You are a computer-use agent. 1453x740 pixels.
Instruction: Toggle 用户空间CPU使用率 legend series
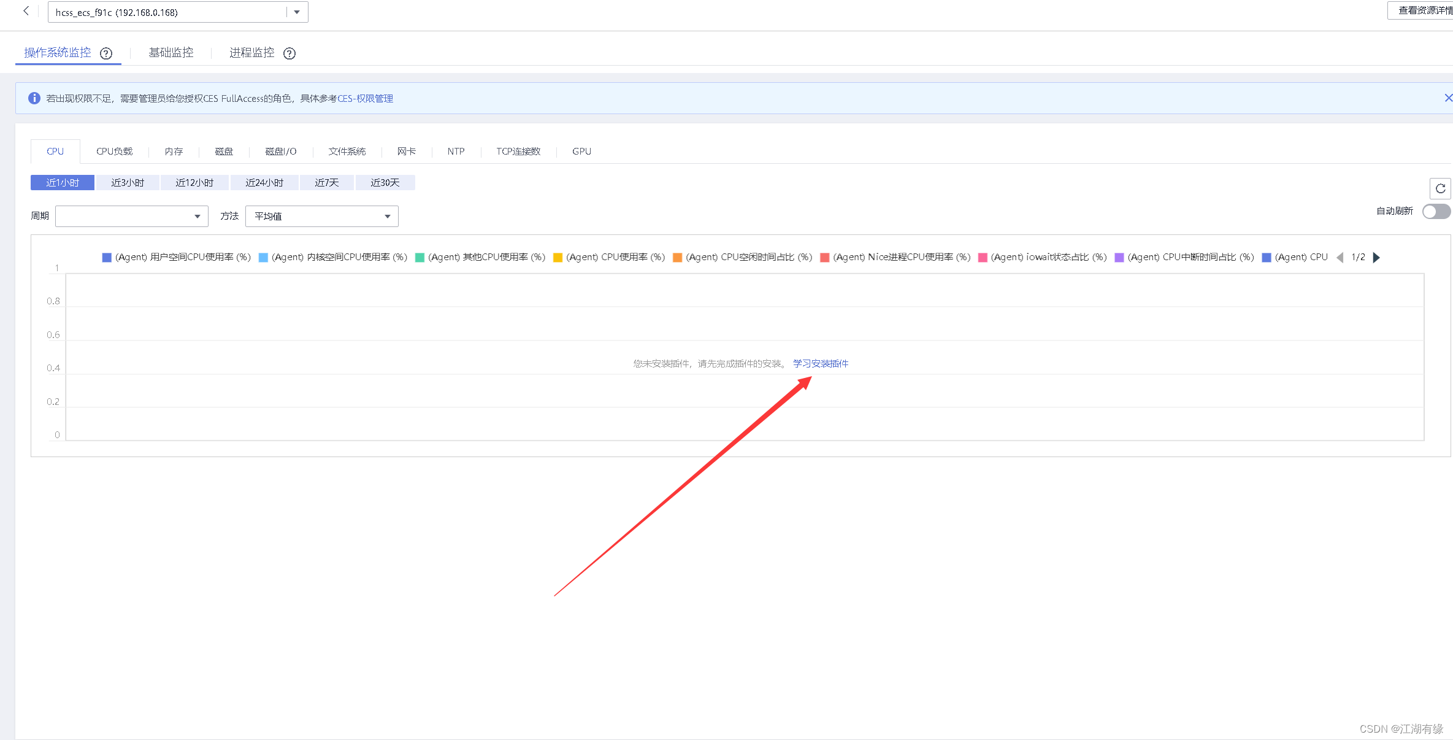(182, 257)
